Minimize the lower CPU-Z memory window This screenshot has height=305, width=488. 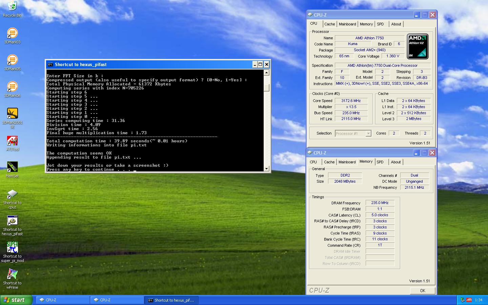coord(416,153)
